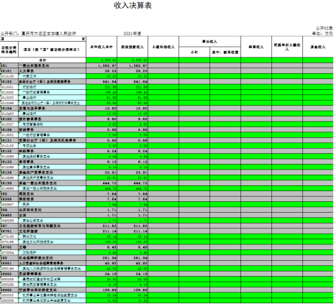Select the 其中:教育收费 sub-header cell
334x304 pixels.
[225, 52]
